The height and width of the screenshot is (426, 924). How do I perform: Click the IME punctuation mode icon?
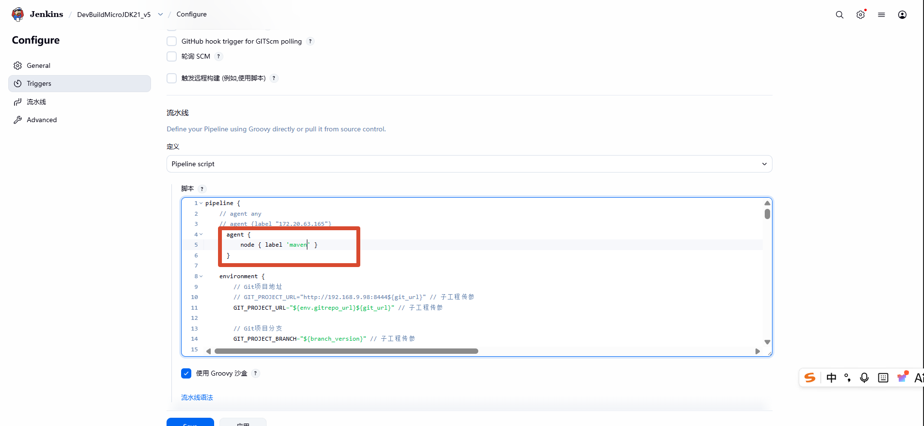pos(847,378)
